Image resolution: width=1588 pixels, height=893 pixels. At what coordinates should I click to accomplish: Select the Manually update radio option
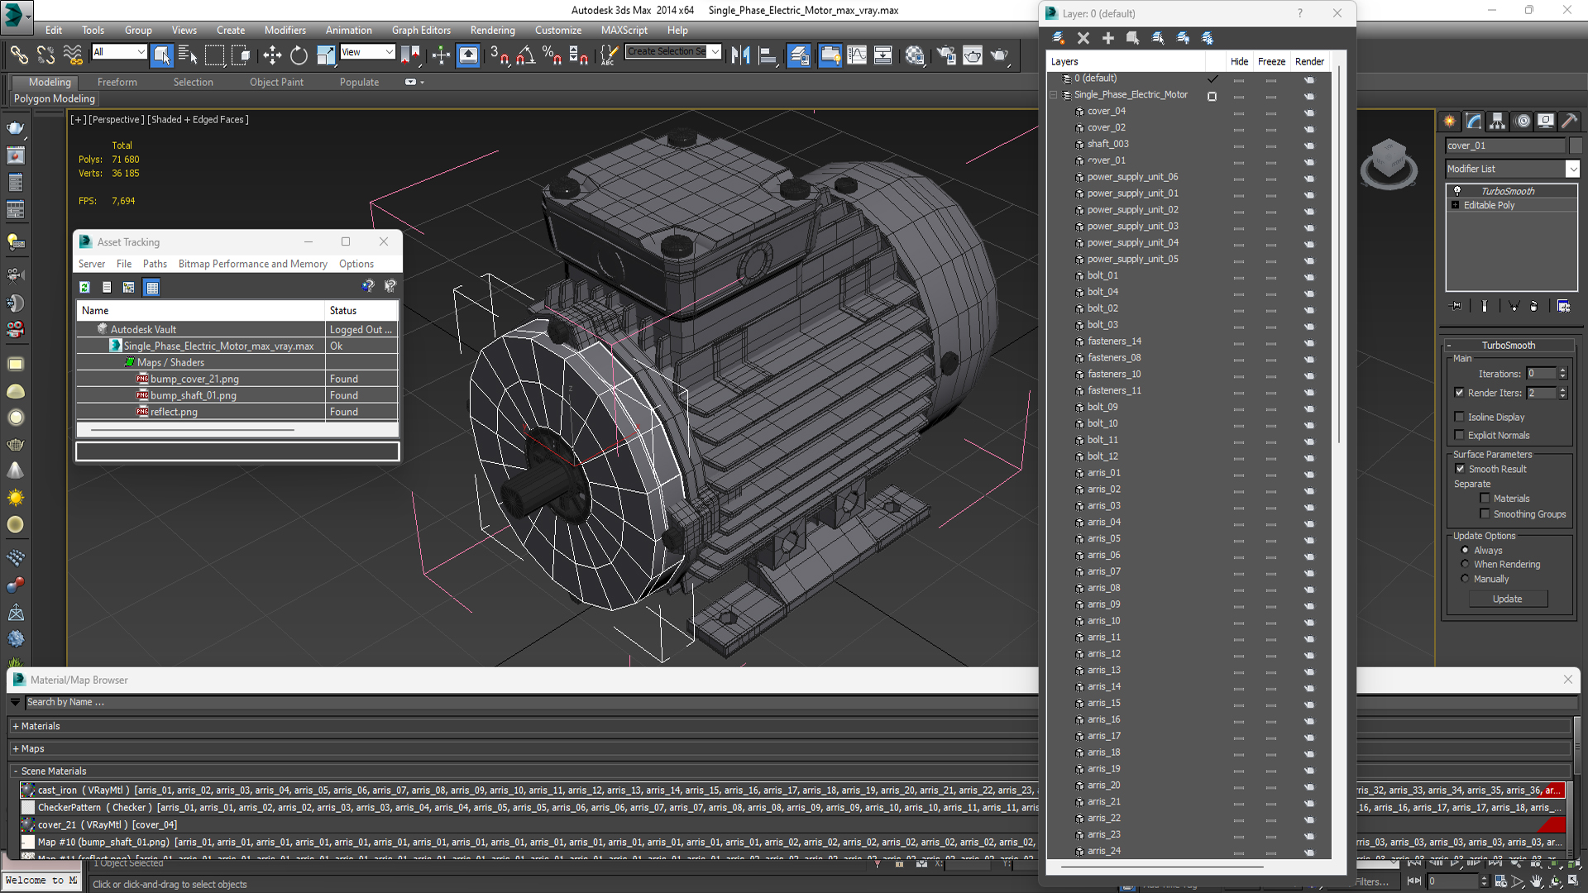coord(1465,579)
